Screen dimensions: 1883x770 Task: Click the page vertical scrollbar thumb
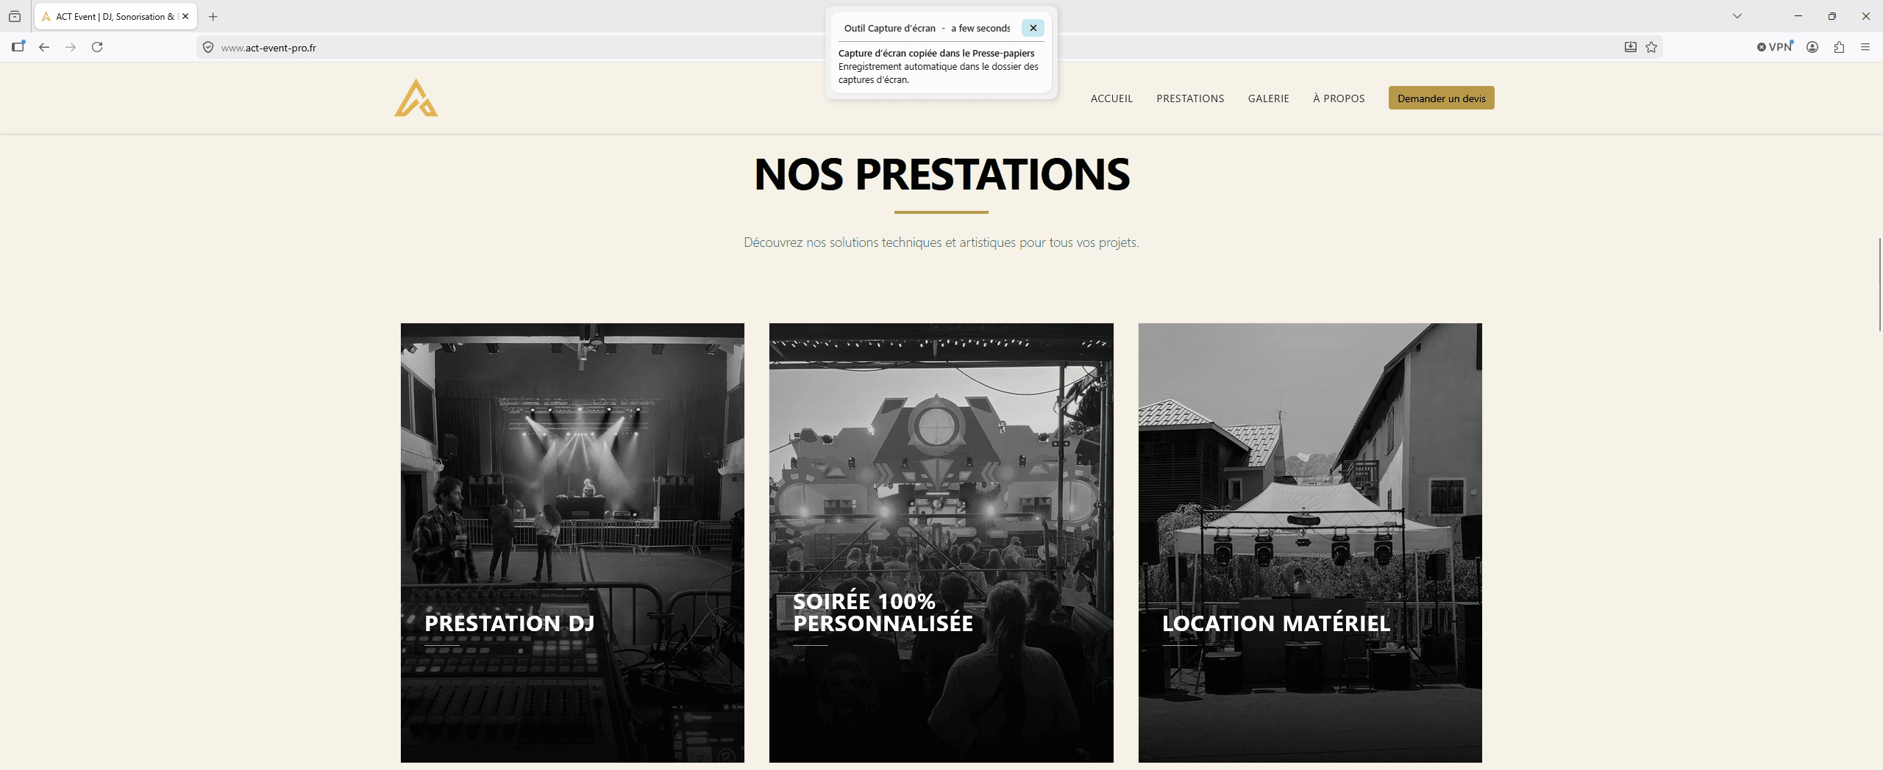pyautogui.click(x=1879, y=284)
